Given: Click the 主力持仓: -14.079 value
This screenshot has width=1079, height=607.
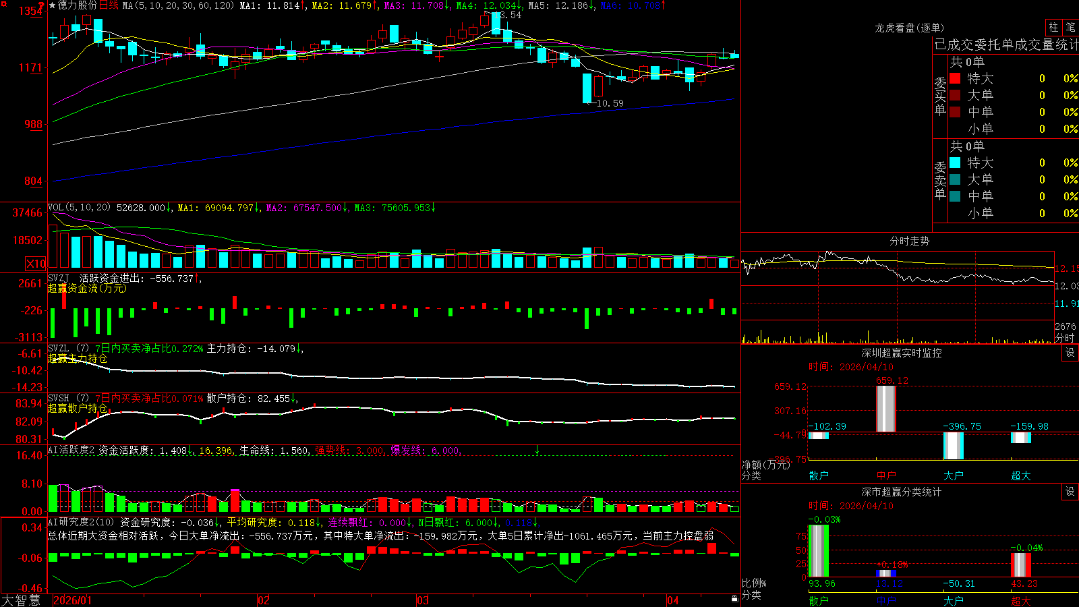Looking at the screenshot, I should click(251, 349).
